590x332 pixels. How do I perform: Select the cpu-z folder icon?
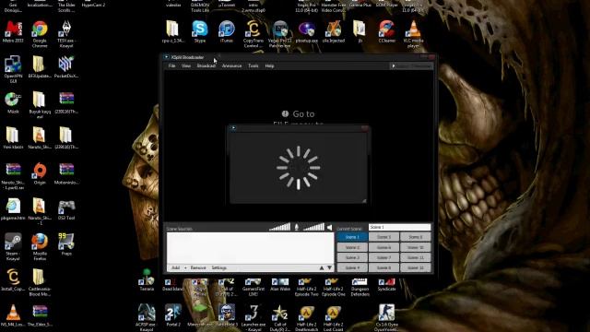[173, 31]
